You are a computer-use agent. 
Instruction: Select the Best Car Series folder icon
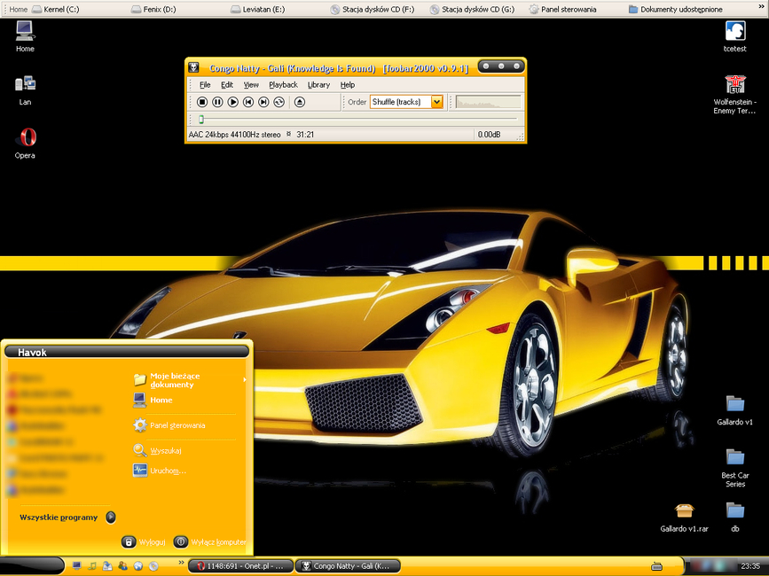point(734,468)
